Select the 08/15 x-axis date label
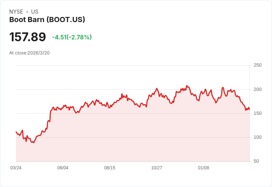Screen dimensions: 272x187 [110, 168]
